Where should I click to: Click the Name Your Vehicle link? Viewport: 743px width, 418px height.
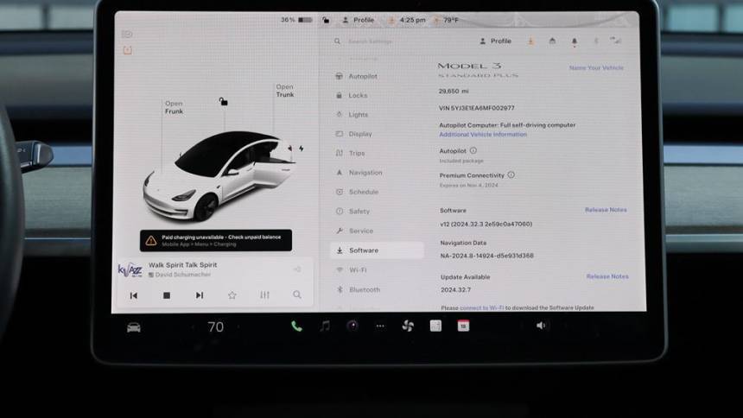[596, 67]
